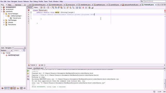Toggle Fully Qualified Names in Navigator
Image resolution: width=166 pixels, height=93 pixels.
(x=18, y=88)
